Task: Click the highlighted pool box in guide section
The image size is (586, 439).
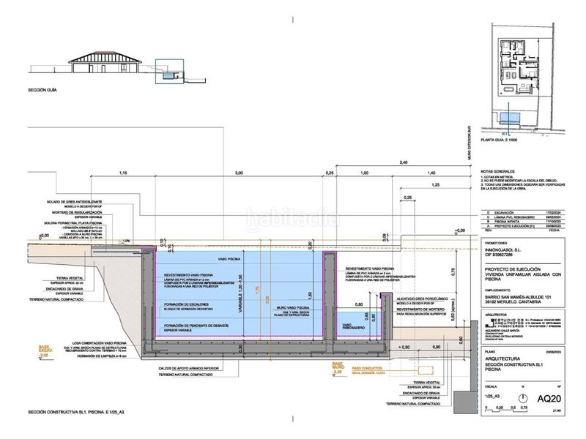Action: click(169, 71)
